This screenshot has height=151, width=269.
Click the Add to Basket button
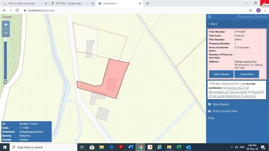[x=221, y=74]
